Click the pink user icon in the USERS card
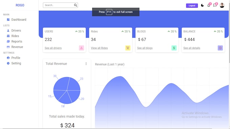Viewport: 230px width, 129px height. pos(82,48)
